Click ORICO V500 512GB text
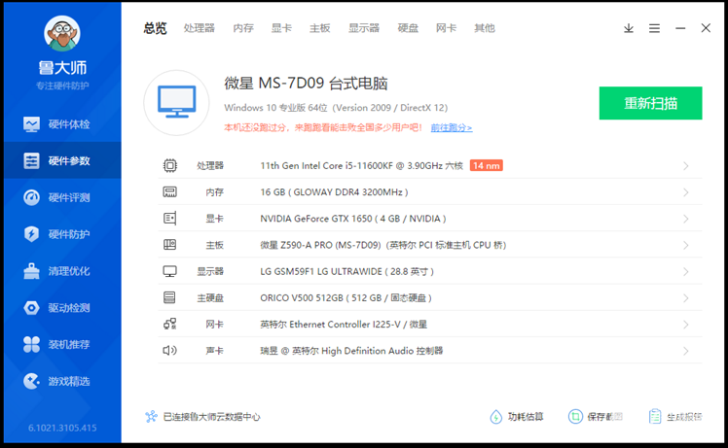This screenshot has height=448, width=728. pos(346,297)
